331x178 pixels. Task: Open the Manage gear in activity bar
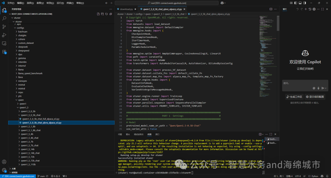tap(4, 170)
